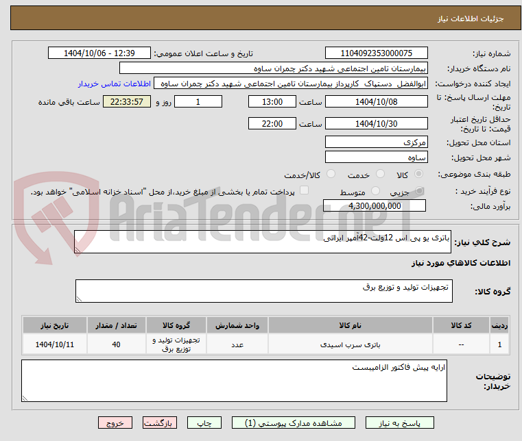This screenshot has height=441, width=522.
Task: Click the announcement date field 1404/10/06 - 12:39
Action: [x=99, y=53]
